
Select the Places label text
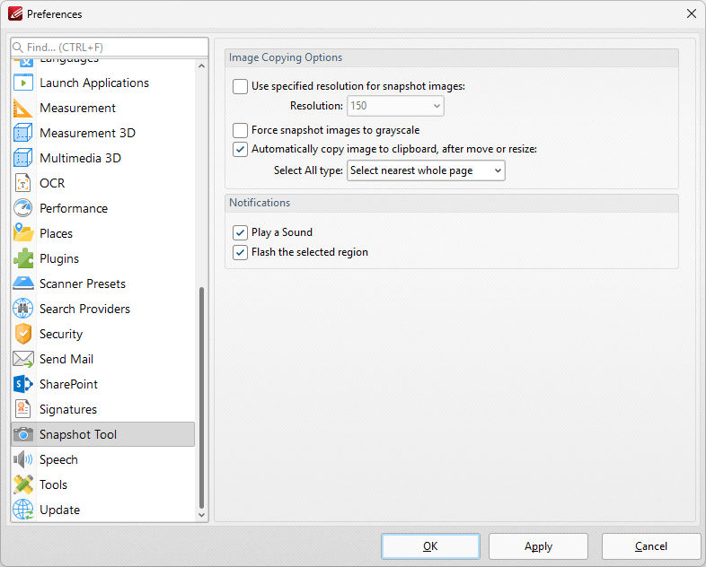[x=56, y=233]
